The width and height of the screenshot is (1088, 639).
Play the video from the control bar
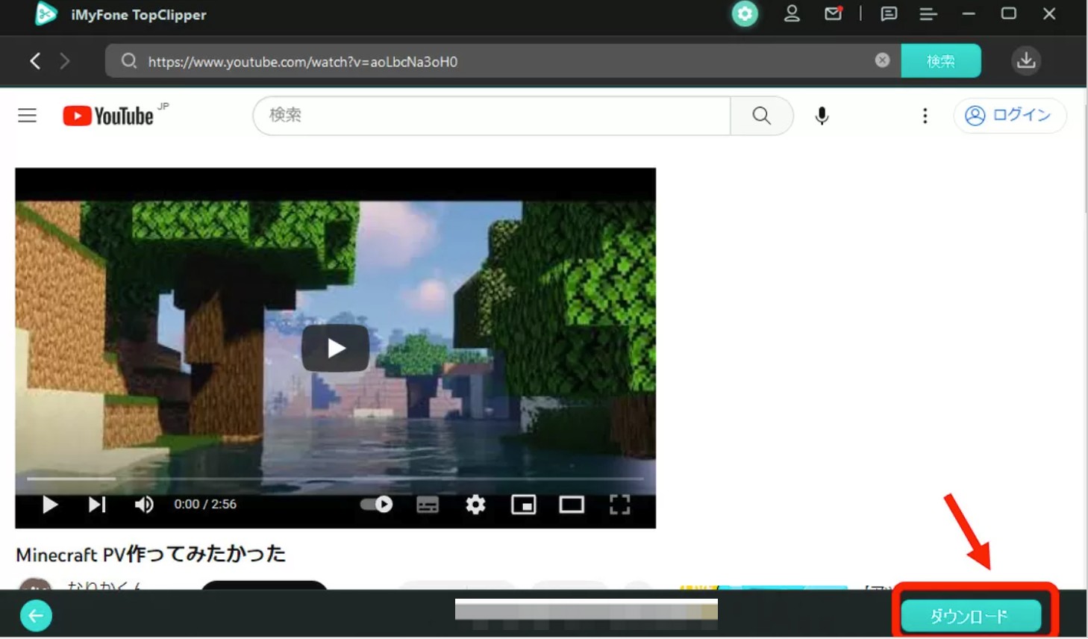(50, 505)
